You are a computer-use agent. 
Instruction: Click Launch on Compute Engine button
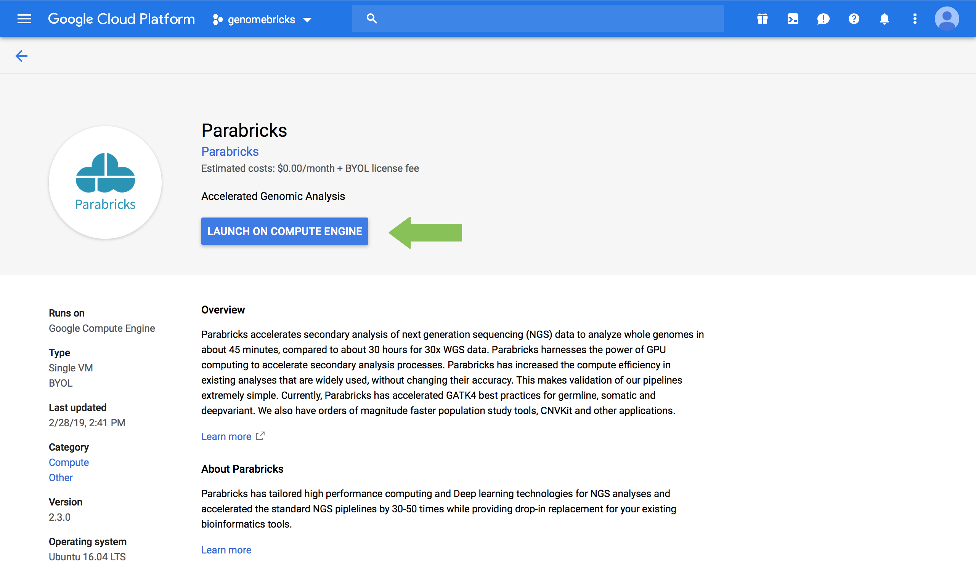tap(284, 231)
